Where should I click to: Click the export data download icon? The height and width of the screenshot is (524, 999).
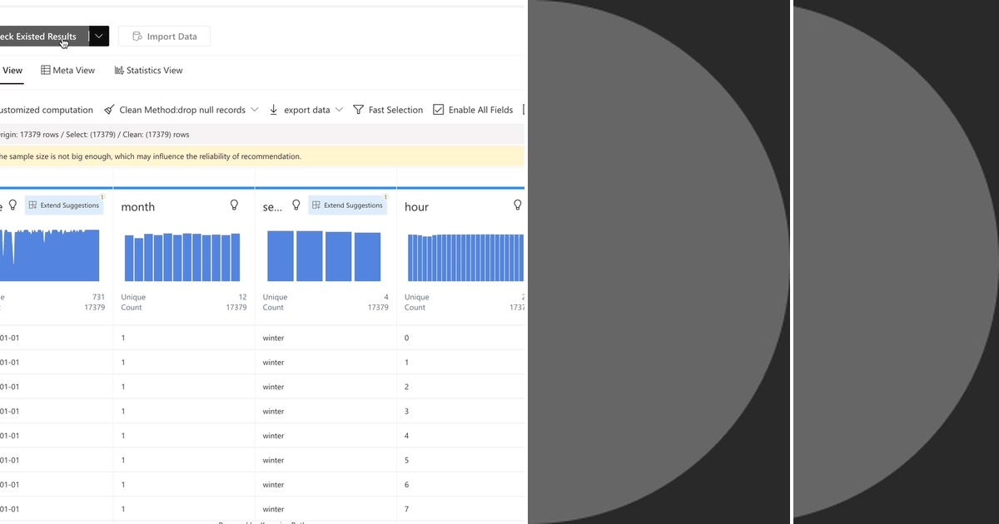point(273,109)
